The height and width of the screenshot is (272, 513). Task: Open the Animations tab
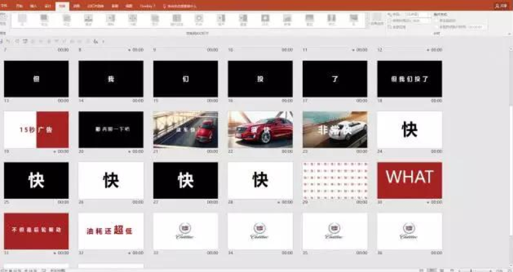pos(76,6)
